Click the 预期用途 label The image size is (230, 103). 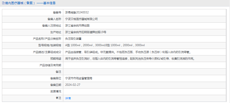pyautogui.click(x=56, y=59)
